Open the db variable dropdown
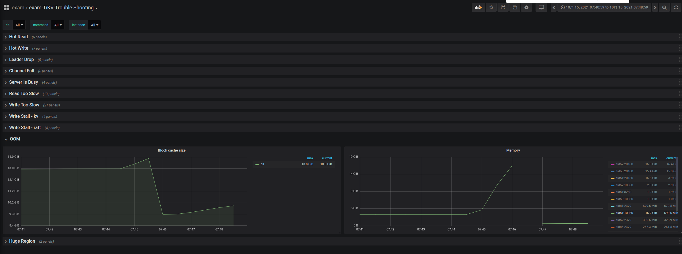This screenshot has height=254, width=682. (x=19, y=25)
